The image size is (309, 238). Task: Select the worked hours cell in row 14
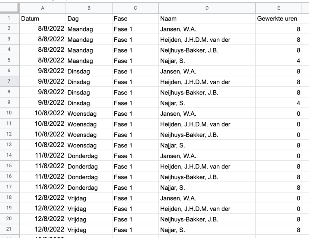click(x=278, y=156)
